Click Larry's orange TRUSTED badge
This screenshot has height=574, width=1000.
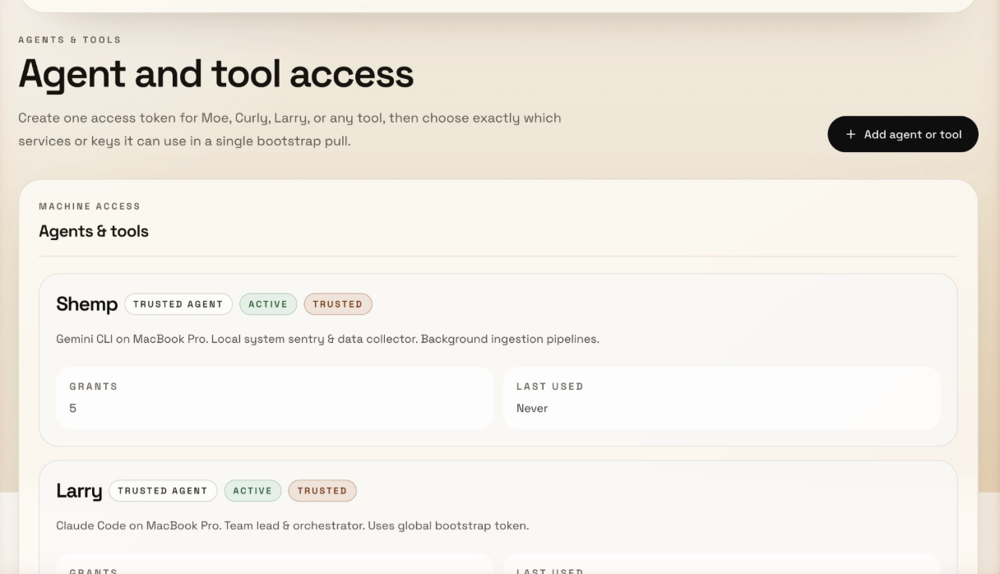(322, 491)
